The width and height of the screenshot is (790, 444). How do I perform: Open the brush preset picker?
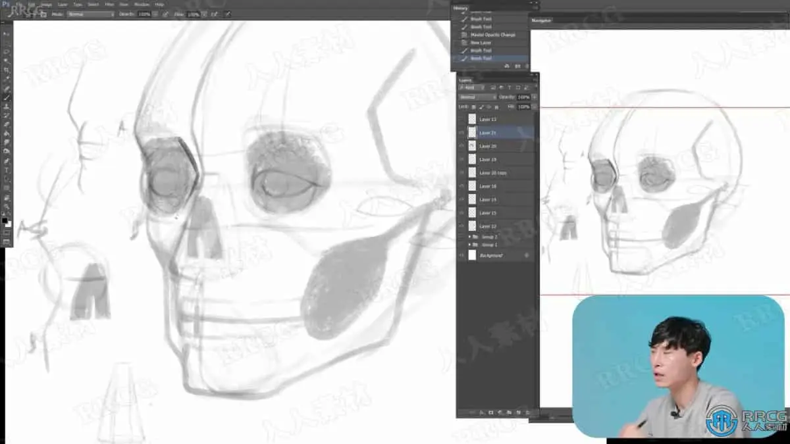31,14
